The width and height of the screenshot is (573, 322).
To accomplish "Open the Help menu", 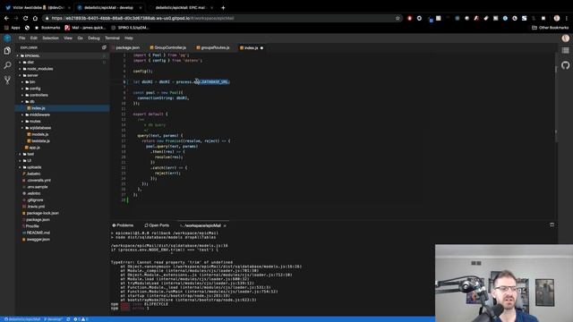I will tap(129, 38).
